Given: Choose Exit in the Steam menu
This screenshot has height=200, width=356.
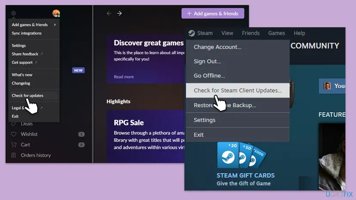Looking at the screenshot, I should point(238,135).
